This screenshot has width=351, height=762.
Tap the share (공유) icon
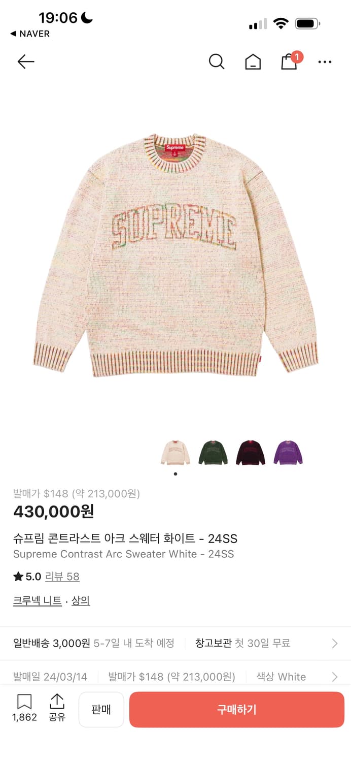pyautogui.click(x=57, y=709)
